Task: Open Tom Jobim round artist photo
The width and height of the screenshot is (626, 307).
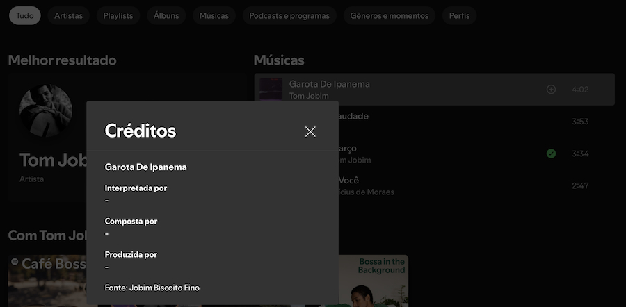Action: (46, 110)
